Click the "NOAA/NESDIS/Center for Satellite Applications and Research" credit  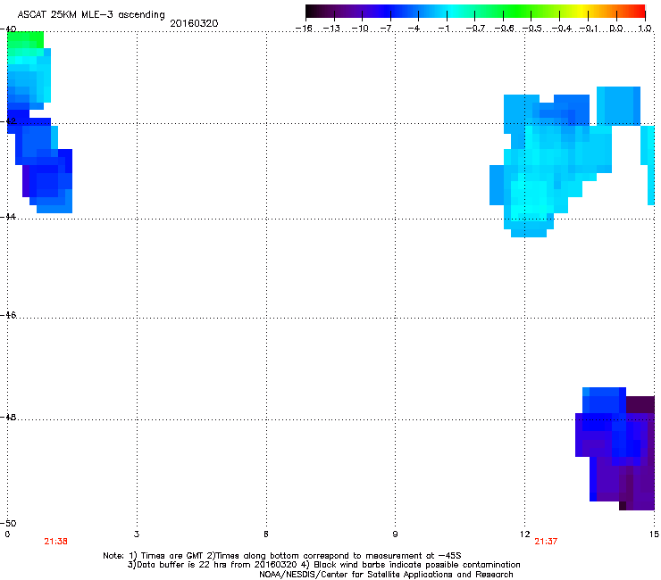point(386,575)
